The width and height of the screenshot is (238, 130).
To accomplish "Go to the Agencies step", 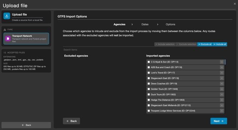I will point(119,24).
